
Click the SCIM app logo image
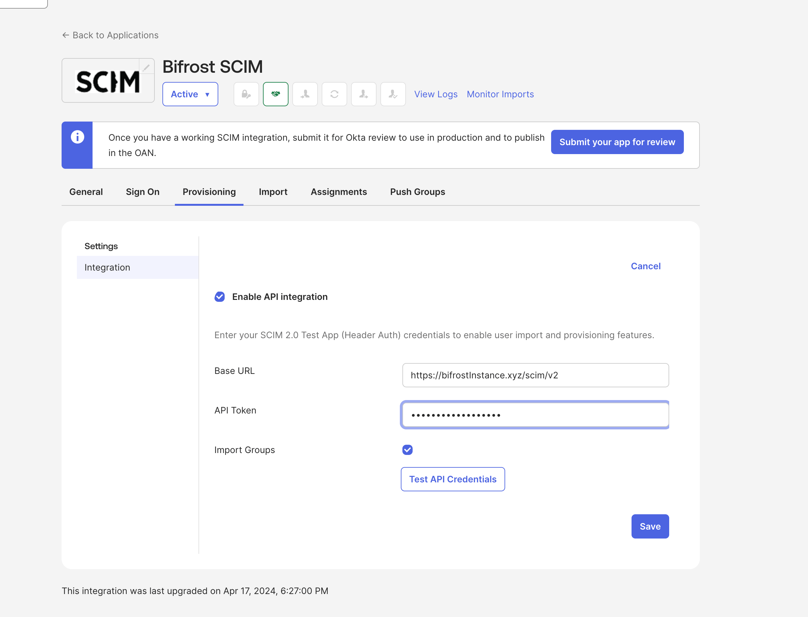[108, 82]
